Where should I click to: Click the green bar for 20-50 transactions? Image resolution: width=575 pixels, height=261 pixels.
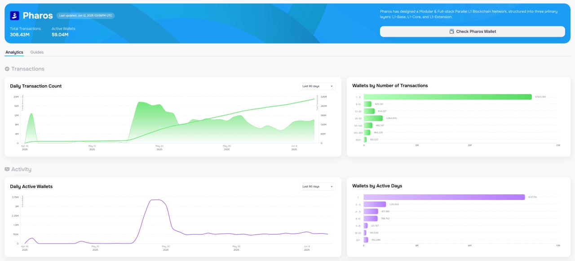click(x=373, y=118)
